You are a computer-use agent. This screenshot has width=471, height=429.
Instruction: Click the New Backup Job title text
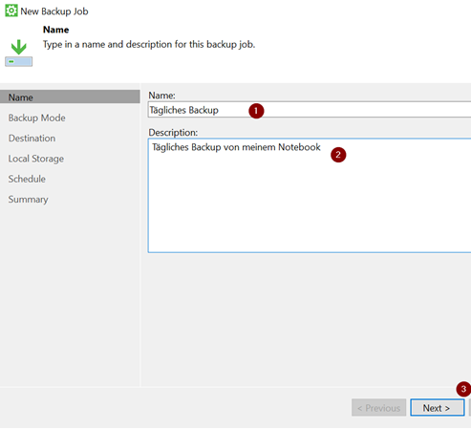click(54, 11)
